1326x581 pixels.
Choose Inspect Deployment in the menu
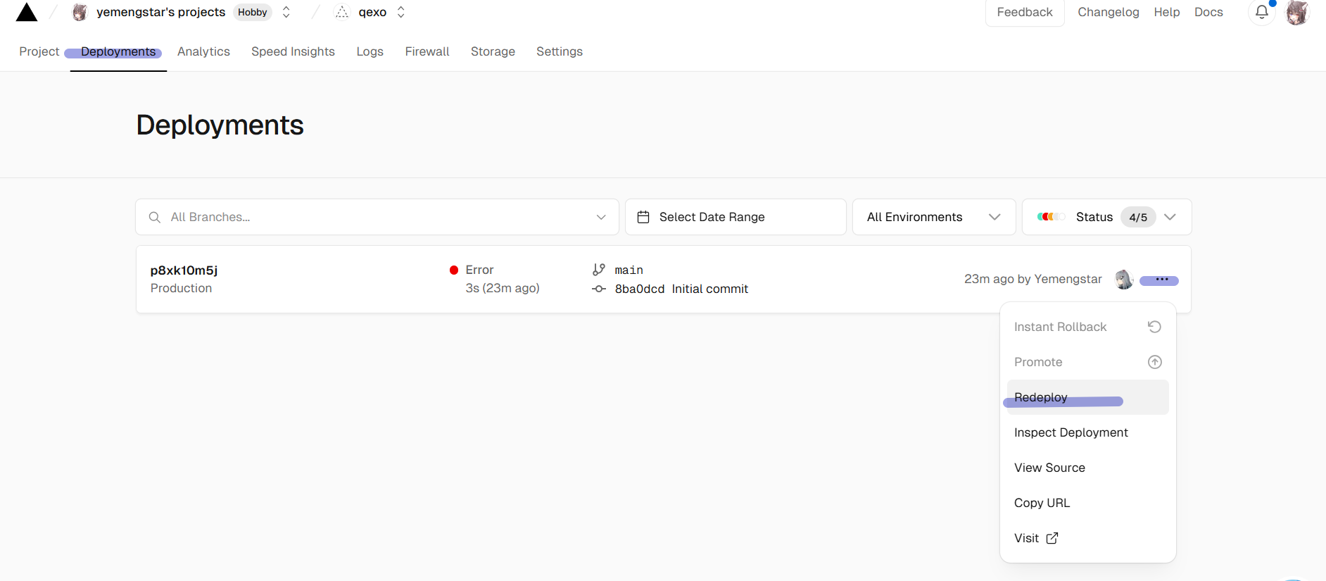click(x=1071, y=432)
